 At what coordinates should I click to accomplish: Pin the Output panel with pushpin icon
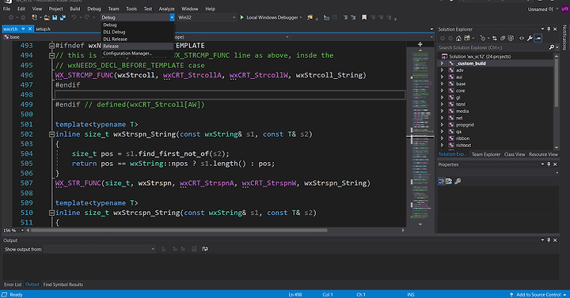click(x=549, y=240)
